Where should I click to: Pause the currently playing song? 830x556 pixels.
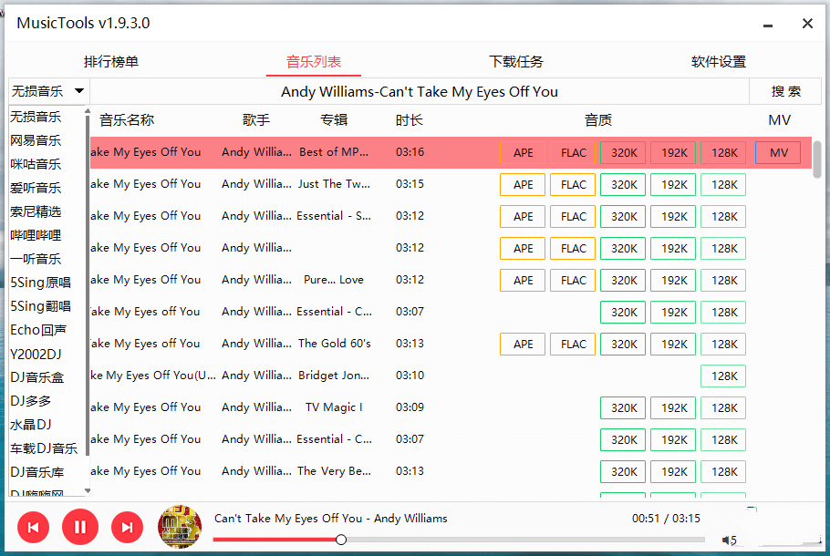pyautogui.click(x=80, y=527)
